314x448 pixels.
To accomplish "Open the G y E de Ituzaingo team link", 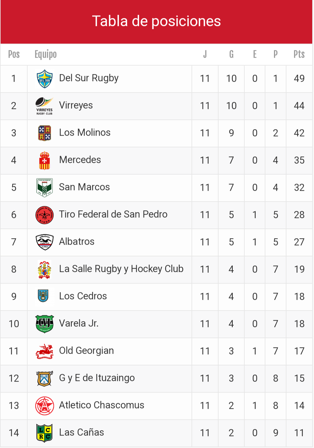I will click(97, 378).
